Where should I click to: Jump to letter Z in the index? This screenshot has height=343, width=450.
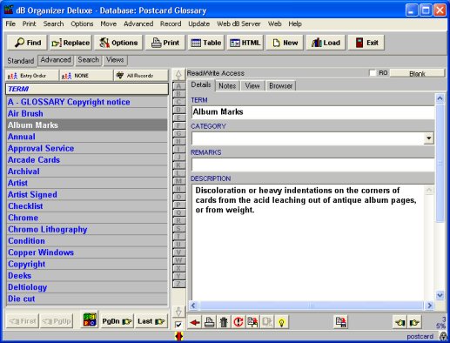point(178,284)
